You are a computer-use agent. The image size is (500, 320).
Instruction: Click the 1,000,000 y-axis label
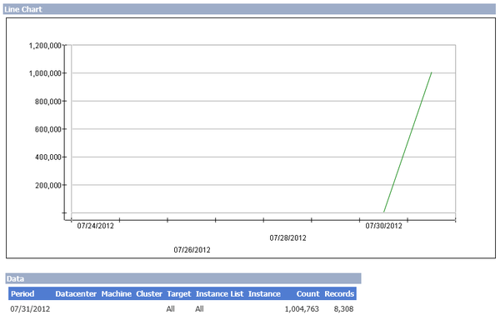click(45, 73)
